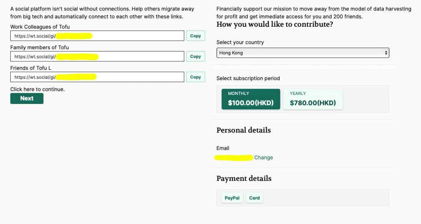The height and width of the screenshot is (224, 421).
Task: Click the 'Payment details' heading
Action: pyautogui.click(x=244, y=178)
